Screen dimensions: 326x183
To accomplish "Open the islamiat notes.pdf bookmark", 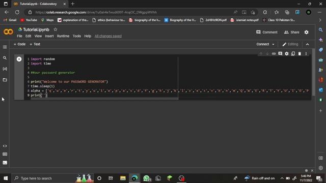I will click(x=244, y=20).
